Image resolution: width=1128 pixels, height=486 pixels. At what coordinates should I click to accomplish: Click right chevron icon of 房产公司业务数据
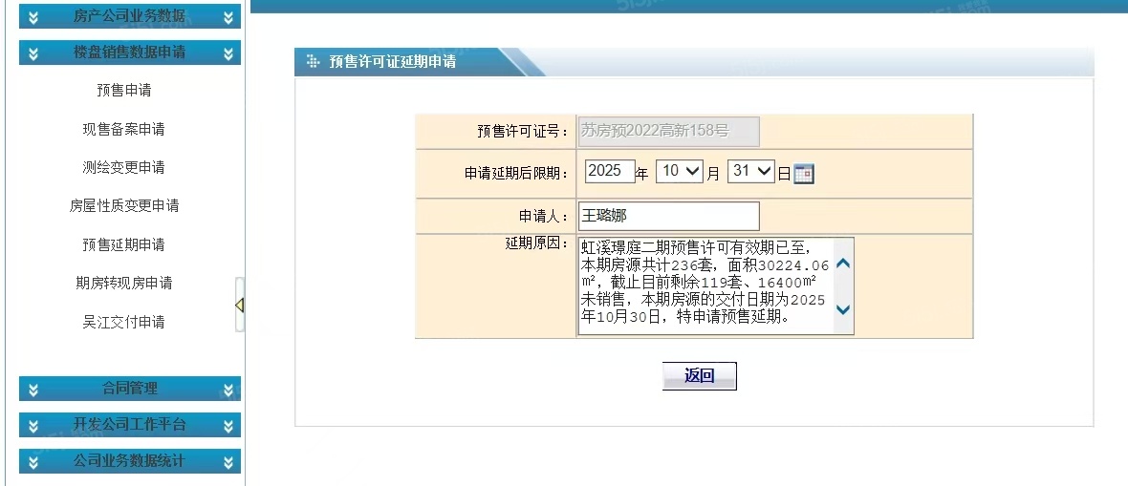pyautogui.click(x=228, y=17)
